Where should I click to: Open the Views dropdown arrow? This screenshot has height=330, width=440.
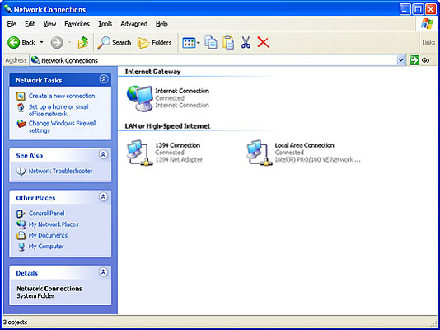click(x=199, y=43)
